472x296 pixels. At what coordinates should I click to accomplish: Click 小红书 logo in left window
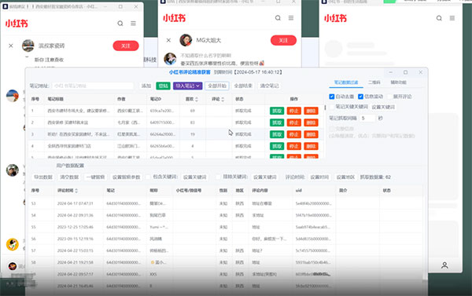pyautogui.click(x=17, y=23)
